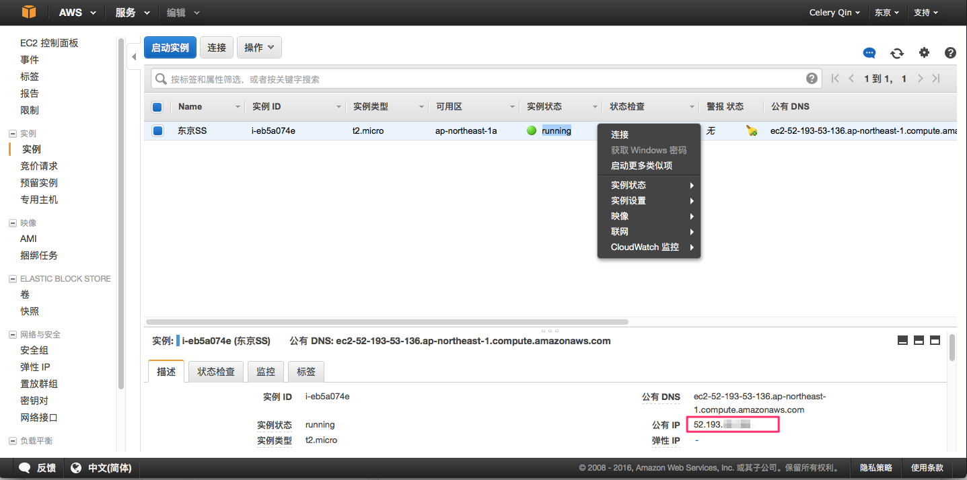Viewport: 967px width, 480px height.
Task: Switch to the 标签 details tab
Action: tap(306, 371)
